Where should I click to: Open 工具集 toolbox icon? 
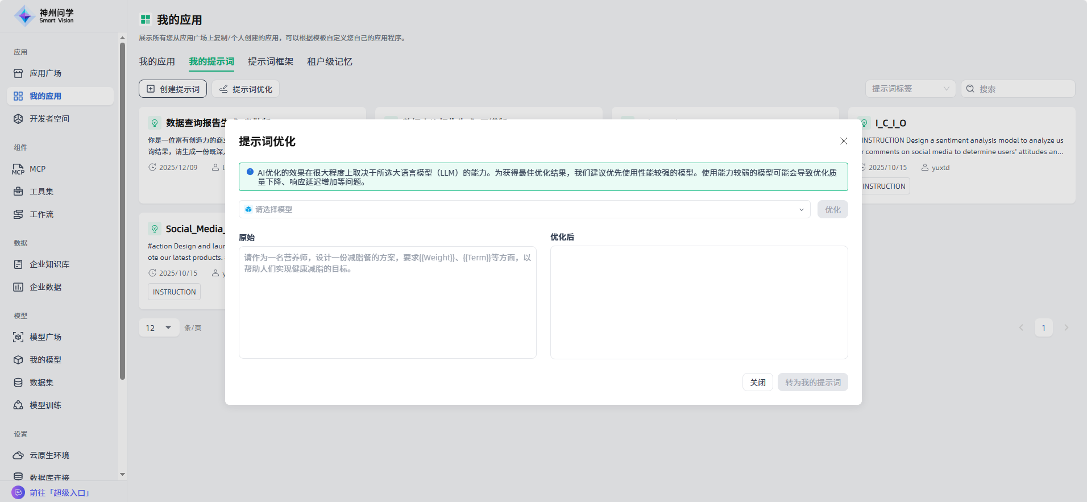click(x=18, y=192)
